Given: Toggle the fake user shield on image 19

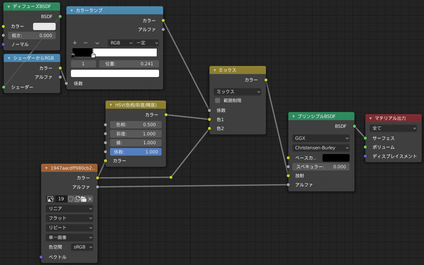Looking at the screenshot, I should (x=71, y=199).
